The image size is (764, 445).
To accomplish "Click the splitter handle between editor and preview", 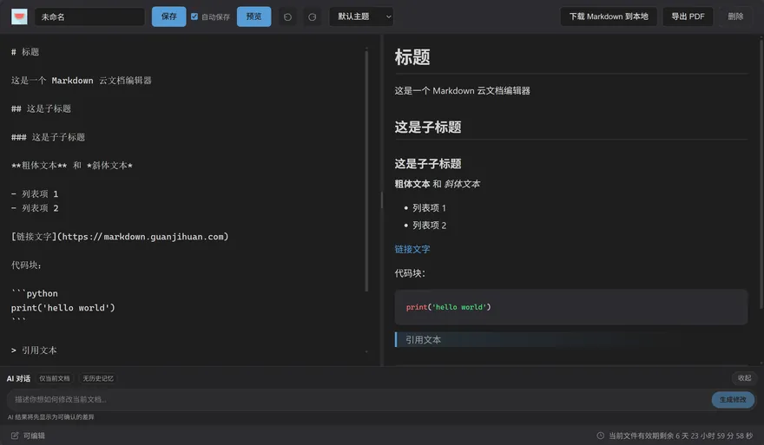I will (381, 200).
